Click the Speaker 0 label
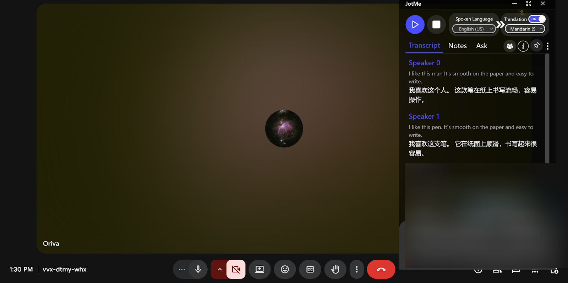The width and height of the screenshot is (568, 283). pyautogui.click(x=424, y=63)
